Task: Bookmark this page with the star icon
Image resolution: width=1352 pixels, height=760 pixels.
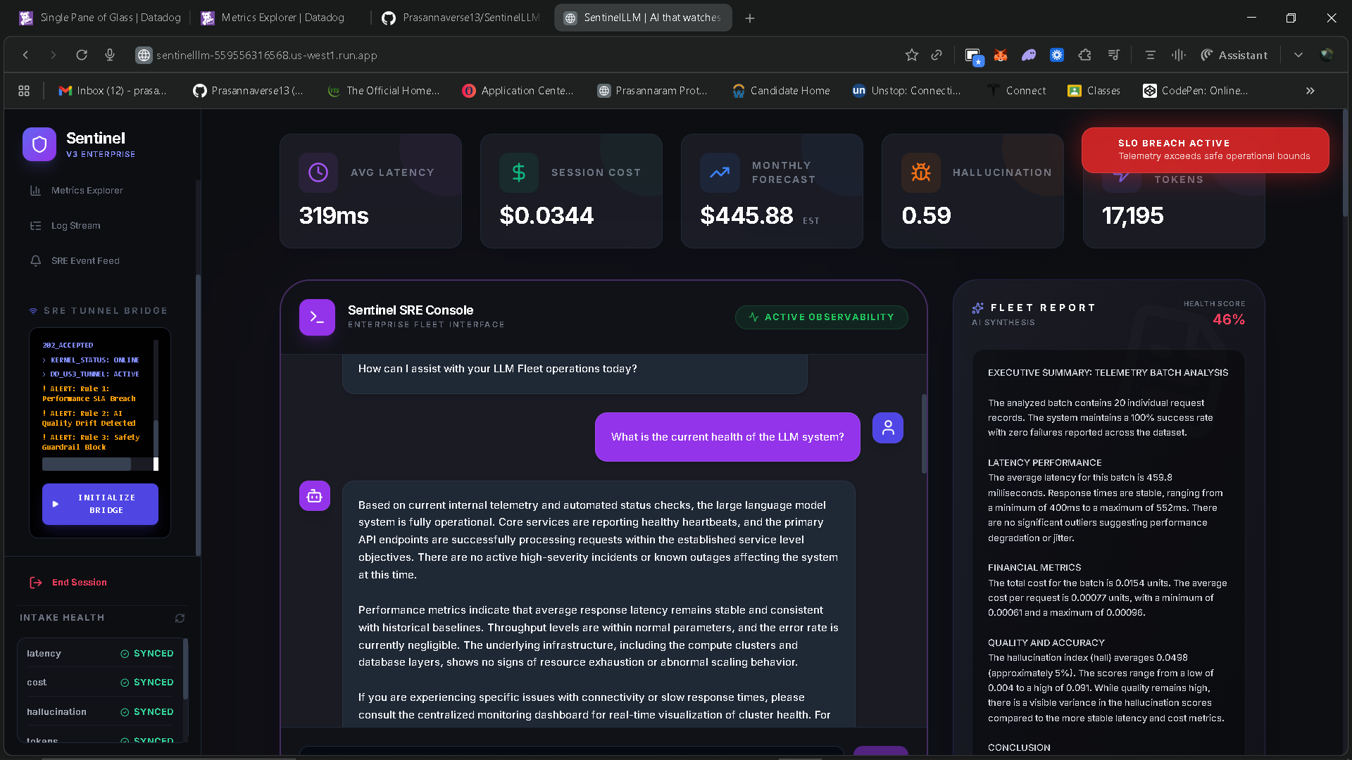Action: [911, 55]
